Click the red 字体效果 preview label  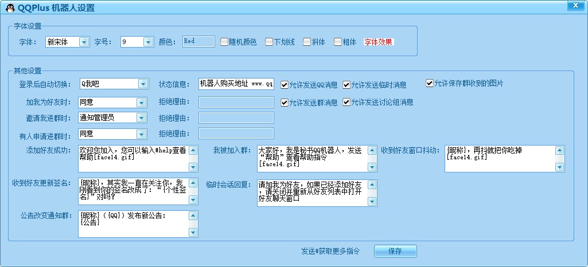pyautogui.click(x=379, y=42)
